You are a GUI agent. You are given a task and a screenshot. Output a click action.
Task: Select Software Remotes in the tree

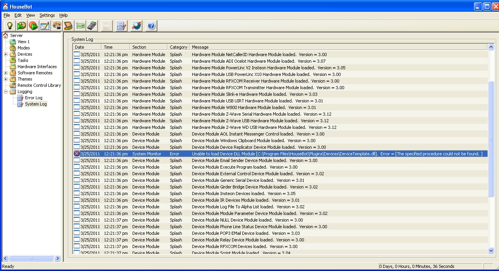pos(35,73)
